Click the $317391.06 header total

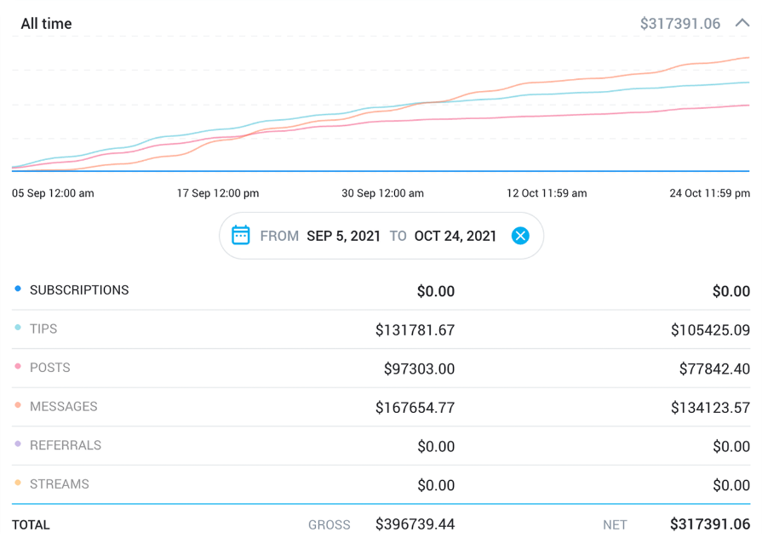[x=679, y=24]
